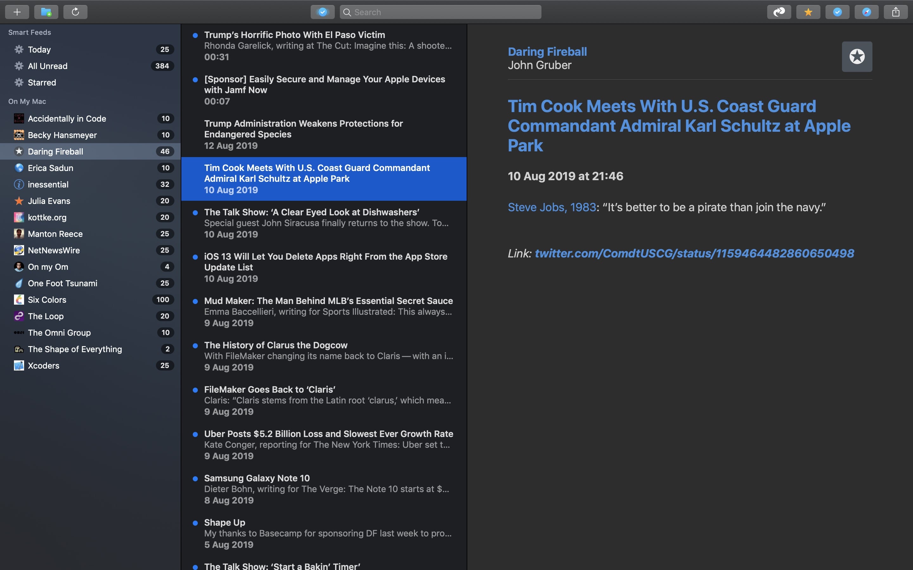Viewport: 913px width, 570px height.
Task: Click the Manton Reece avatar icon
Action: click(x=19, y=234)
